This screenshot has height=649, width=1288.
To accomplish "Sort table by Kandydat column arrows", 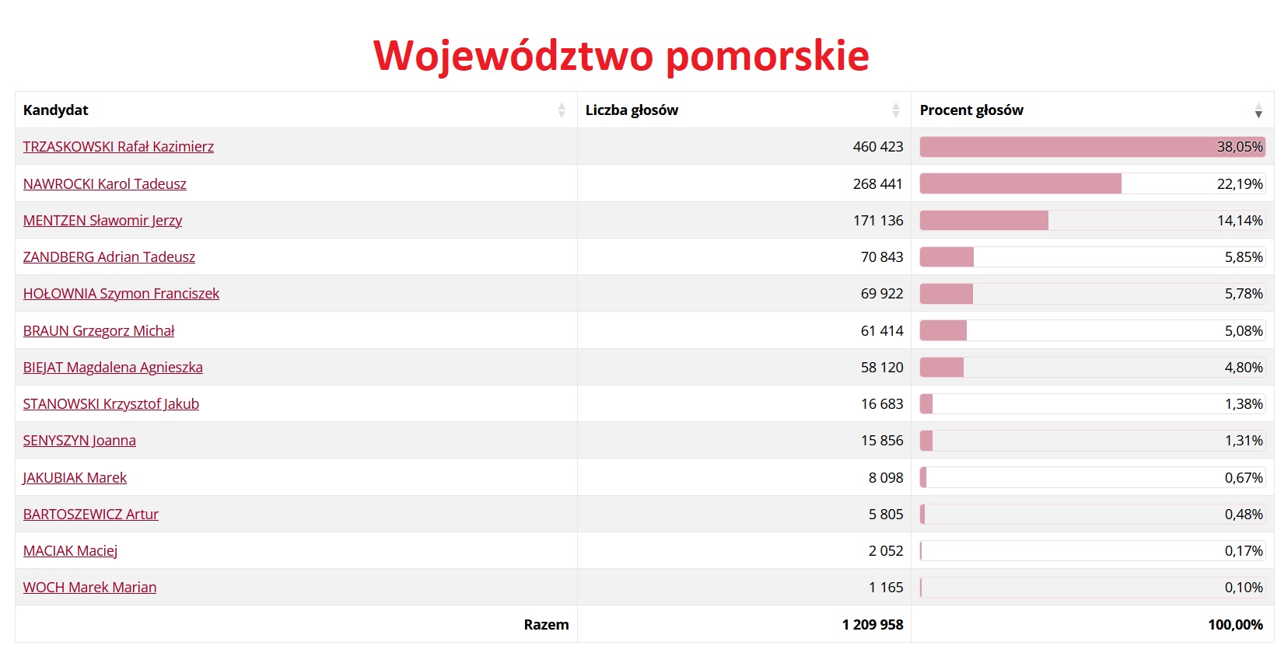I will coord(562,110).
